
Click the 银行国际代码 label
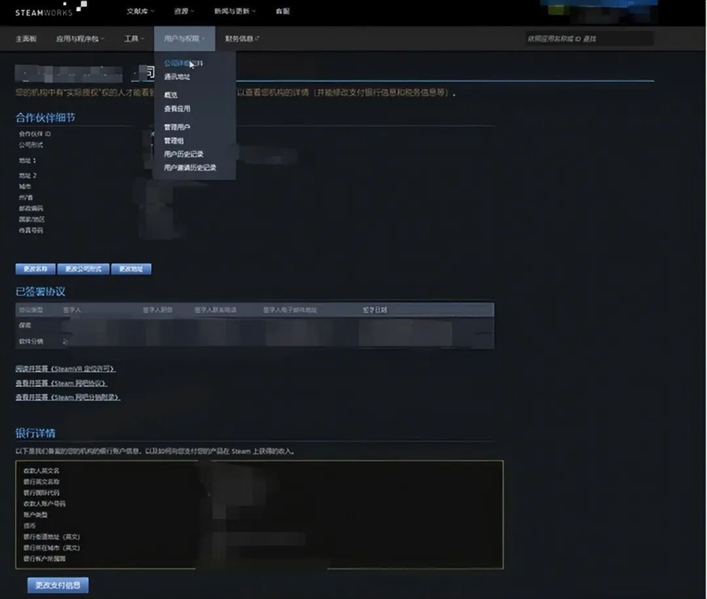[41, 492]
